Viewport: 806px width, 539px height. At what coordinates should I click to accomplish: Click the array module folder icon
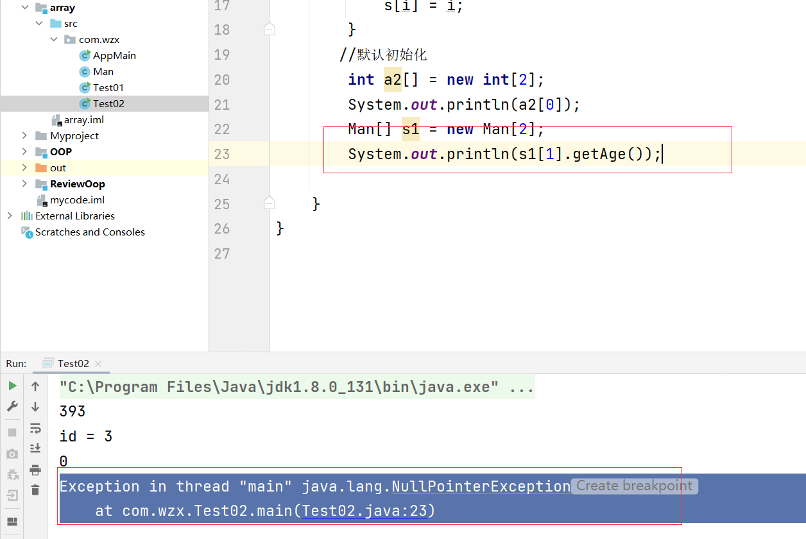click(41, 8)
